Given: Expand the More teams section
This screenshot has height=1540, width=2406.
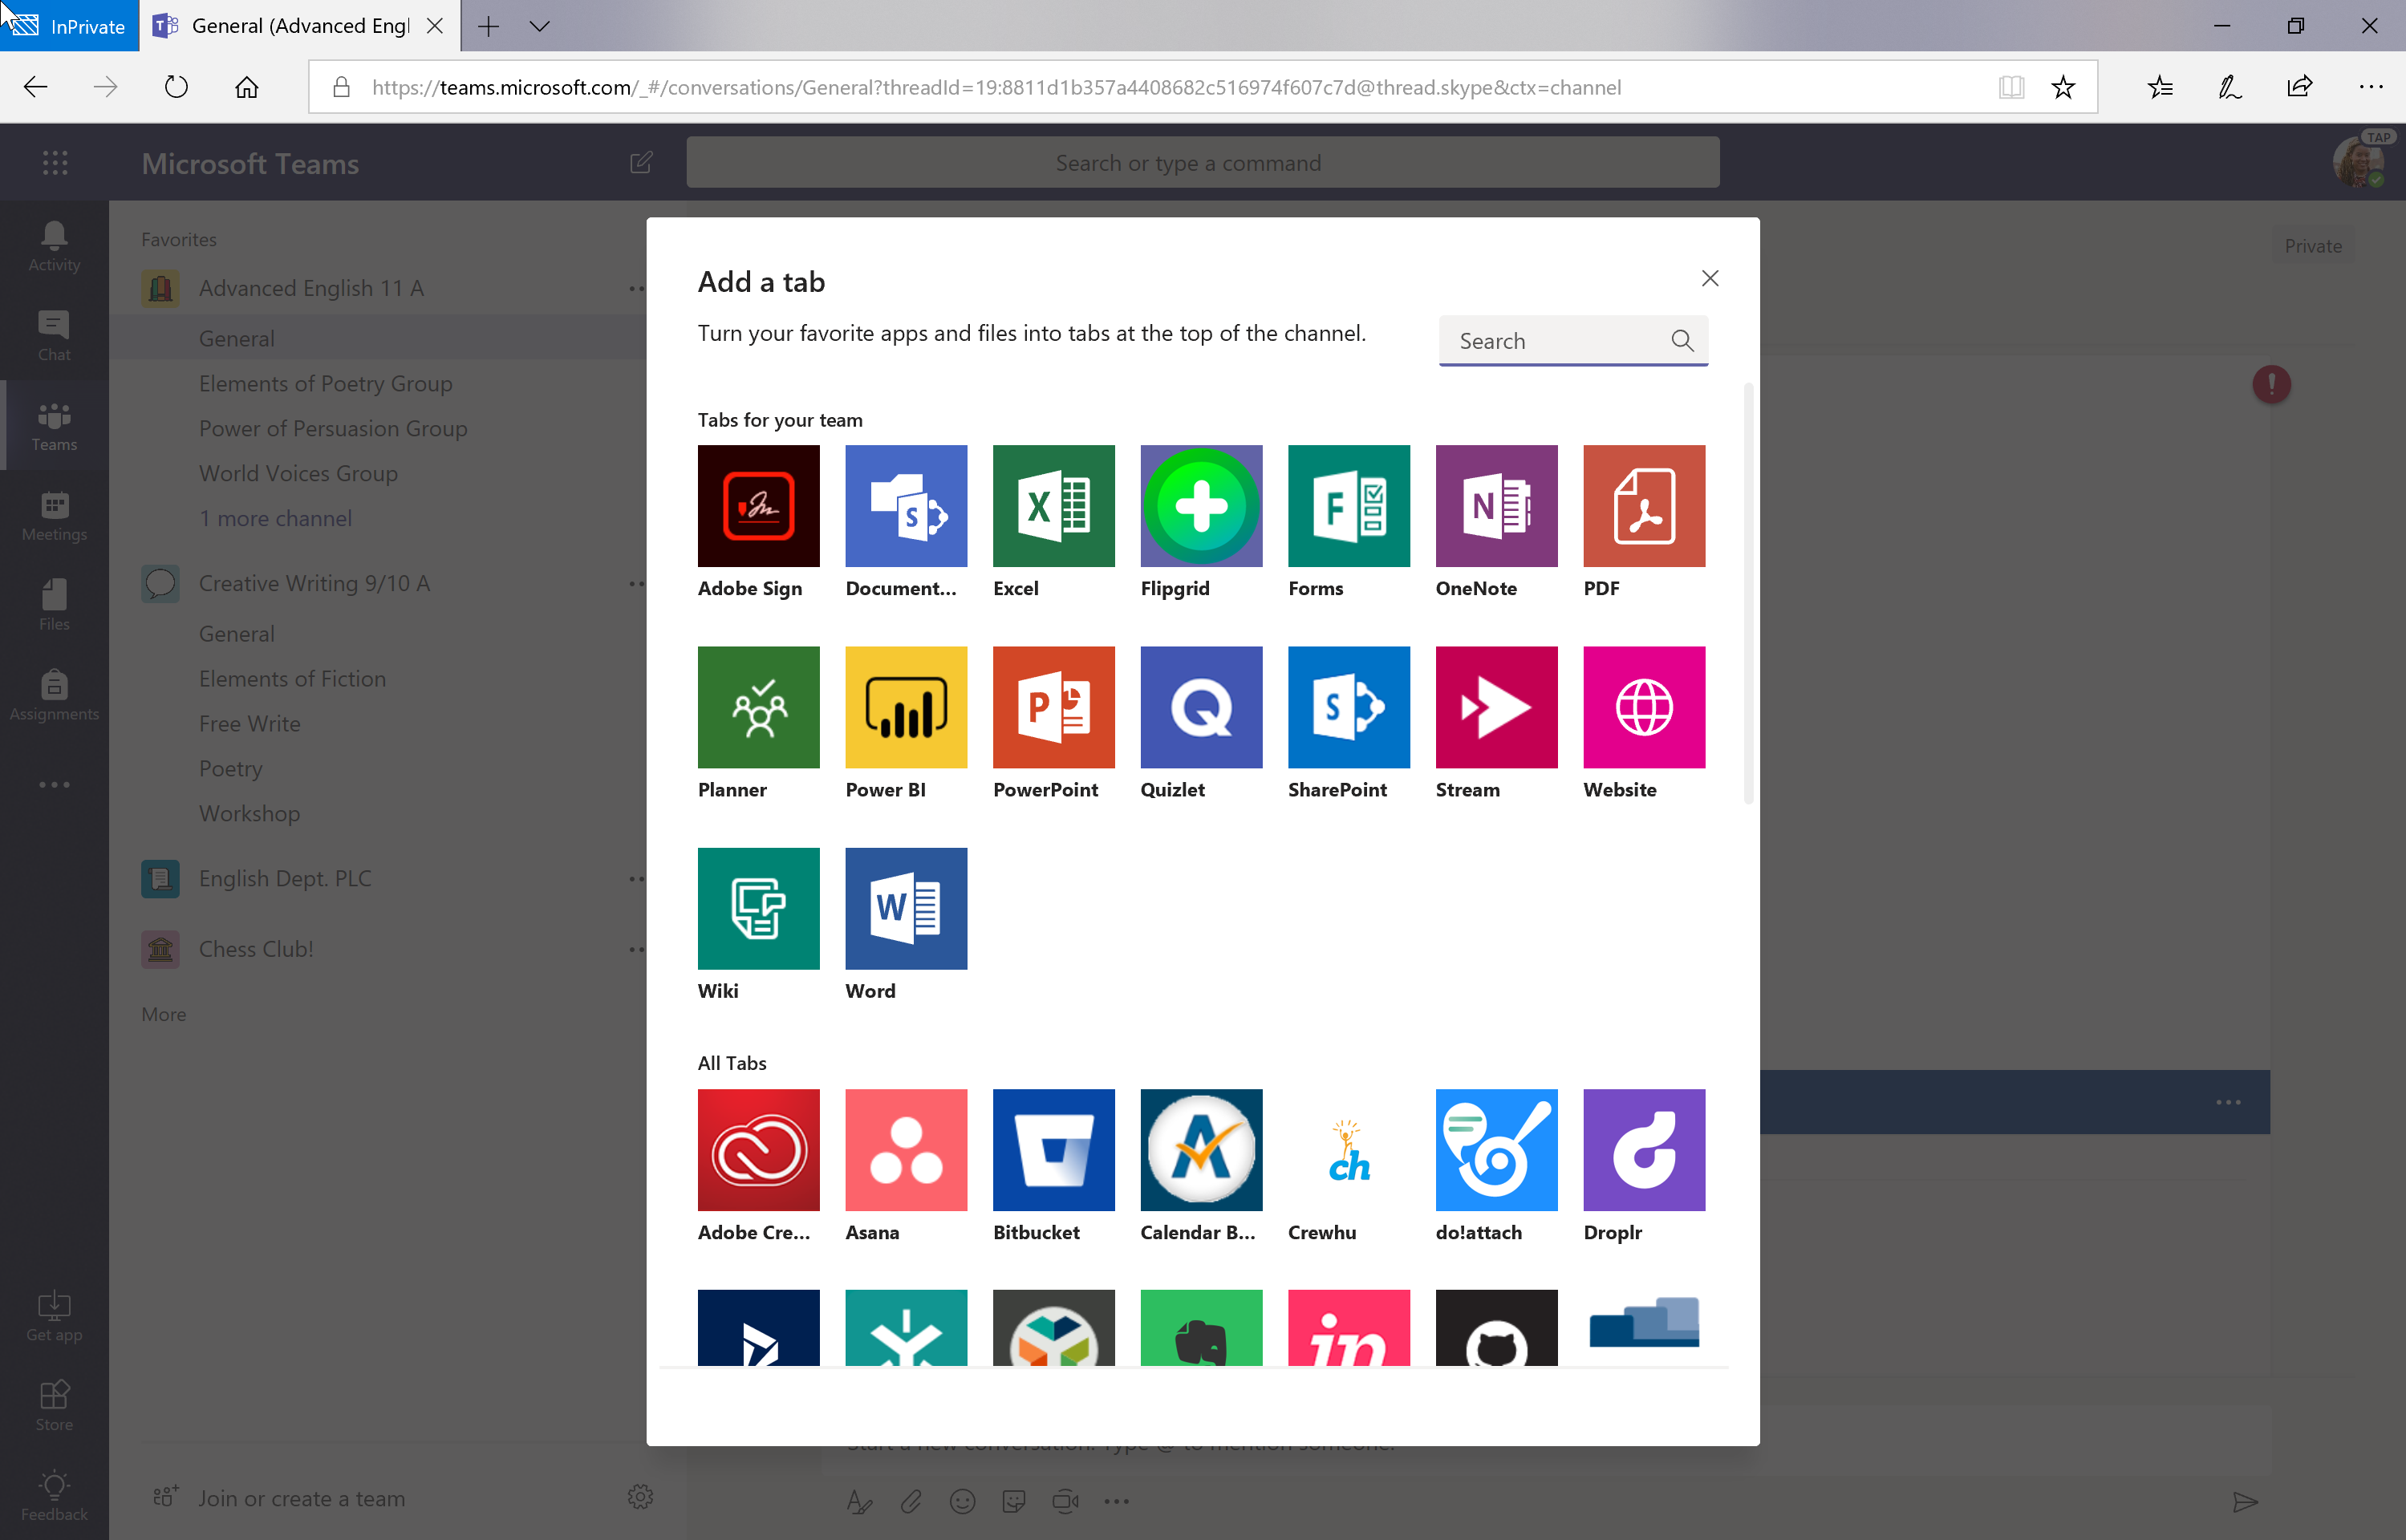Looking at the screenshot, I should tap(163, 1014).
